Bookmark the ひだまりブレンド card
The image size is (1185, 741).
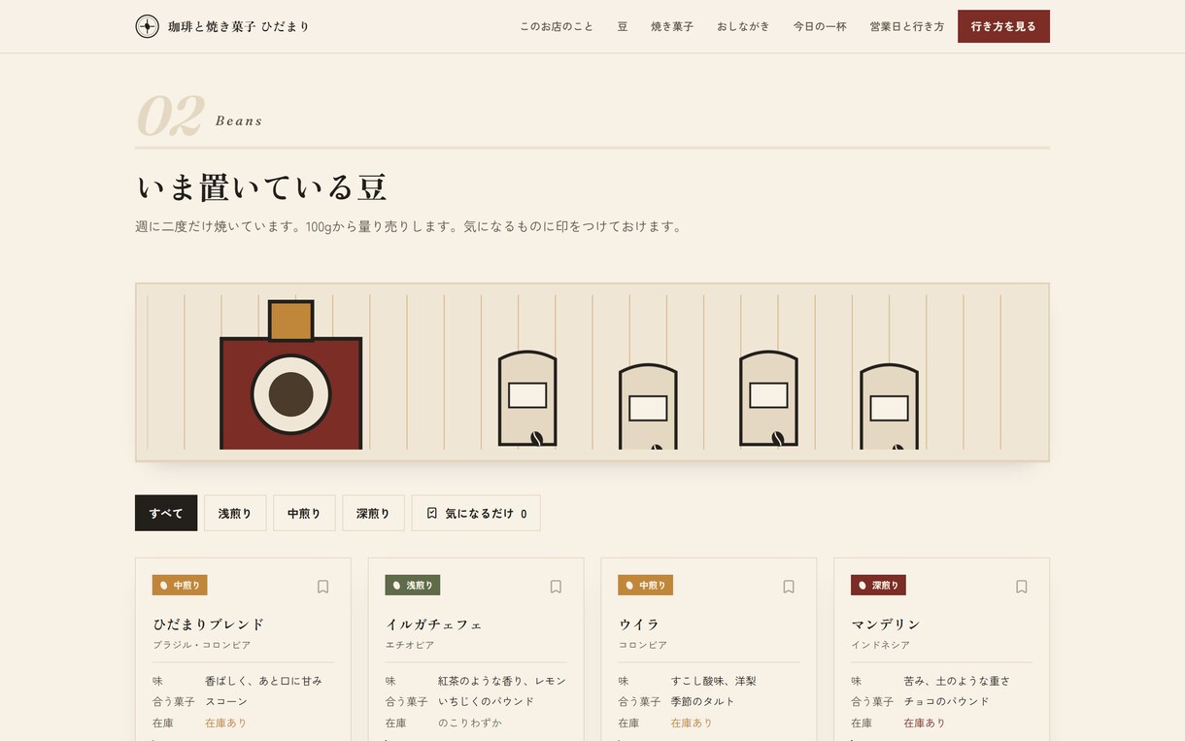tap(323, 587)
